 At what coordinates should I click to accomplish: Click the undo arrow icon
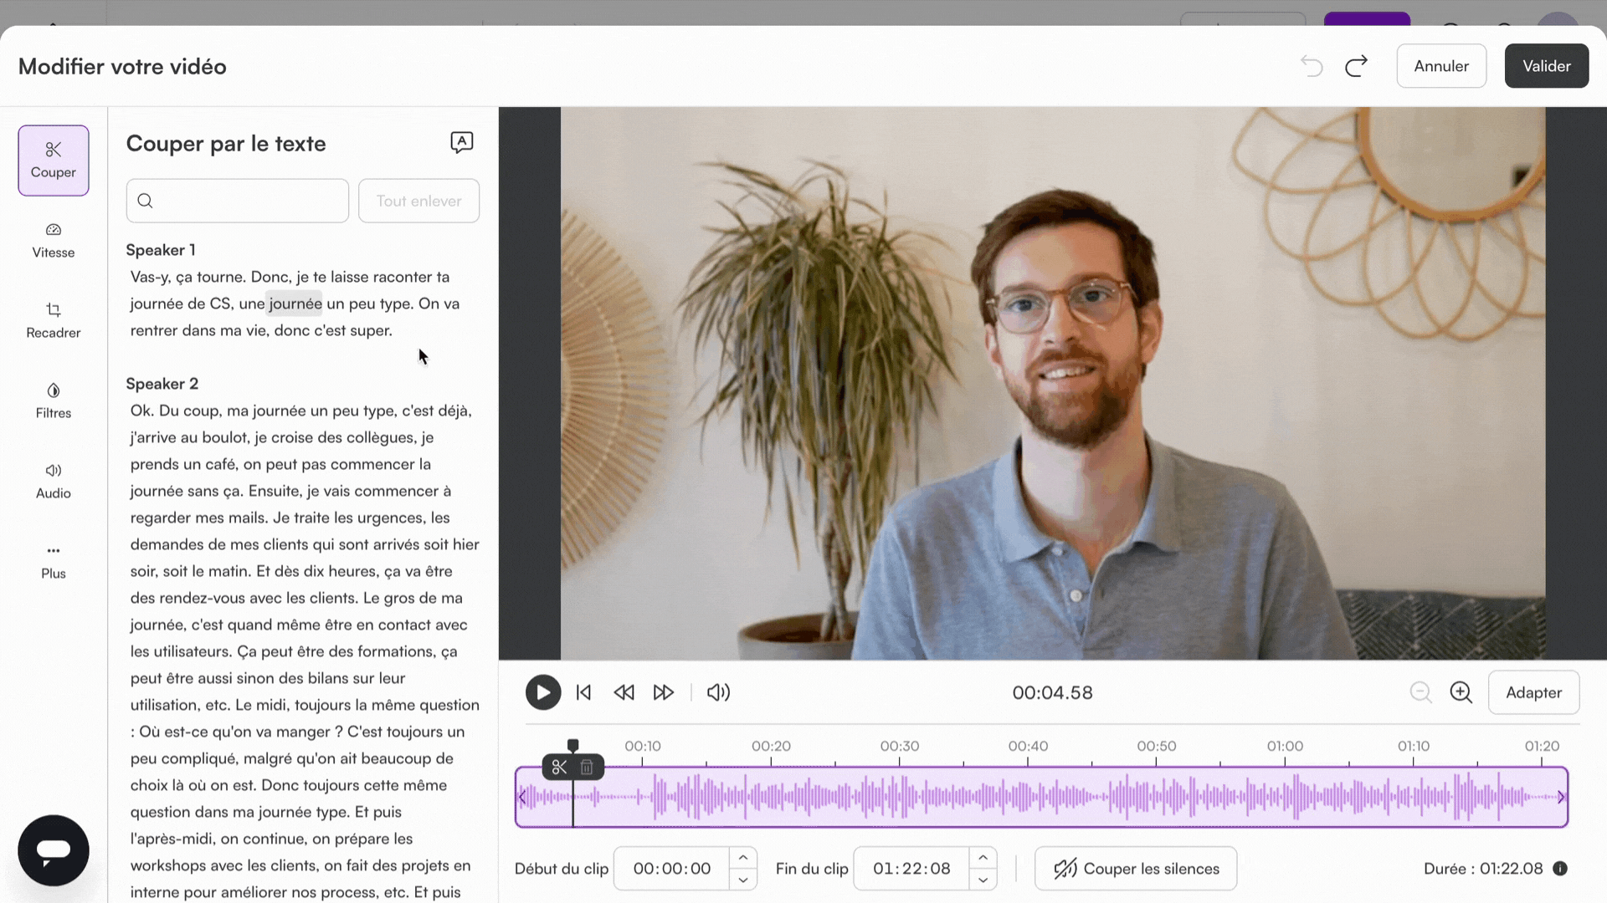(x=1312, y=66)
